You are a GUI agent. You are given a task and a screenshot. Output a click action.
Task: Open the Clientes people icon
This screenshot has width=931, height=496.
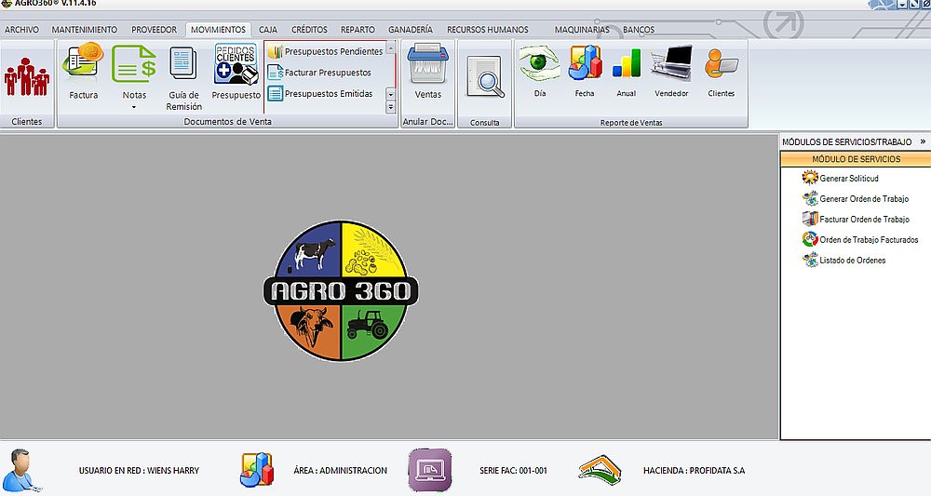tap(26, 77)
